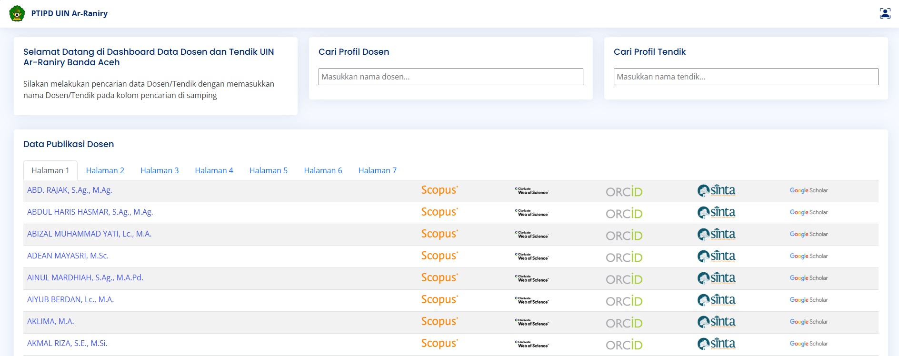Switch to the Halaman 4 tab
This screenshot has width=899, height=356.
click(214, 170)
